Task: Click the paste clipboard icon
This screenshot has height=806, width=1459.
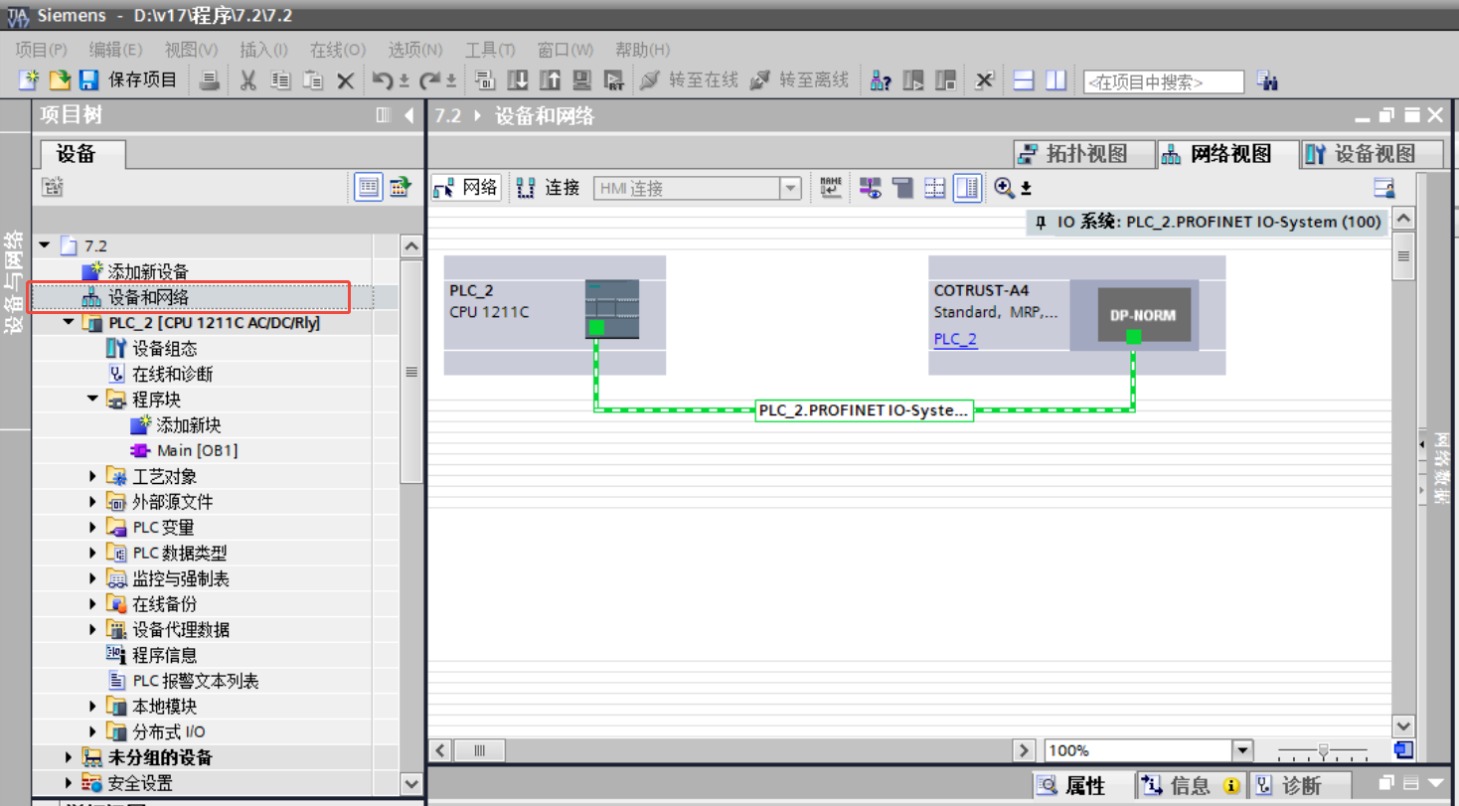Action: [x=313, y=81]
